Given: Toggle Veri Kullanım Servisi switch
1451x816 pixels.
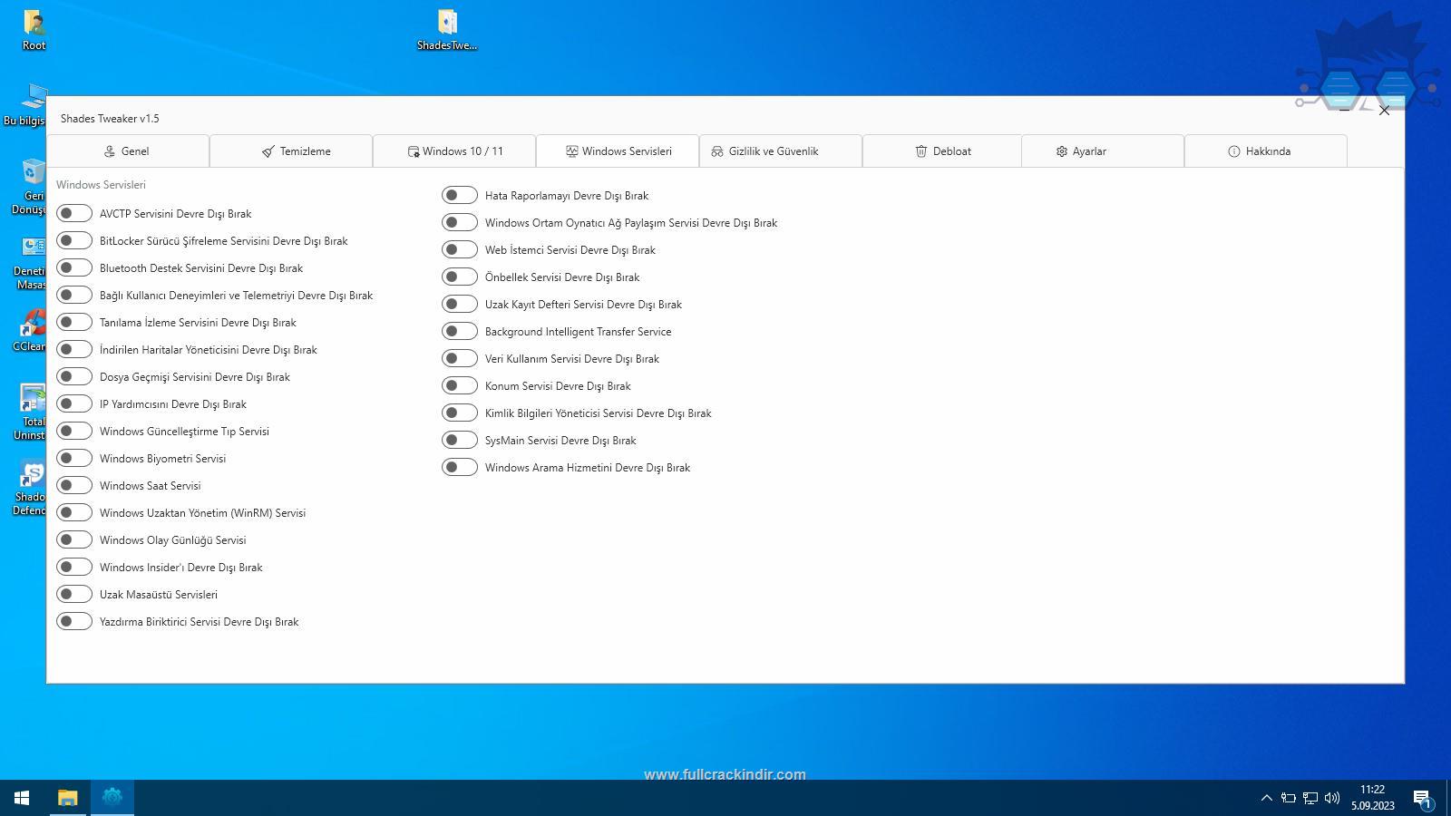Looking at the screenshot, I should click(460, 358).
